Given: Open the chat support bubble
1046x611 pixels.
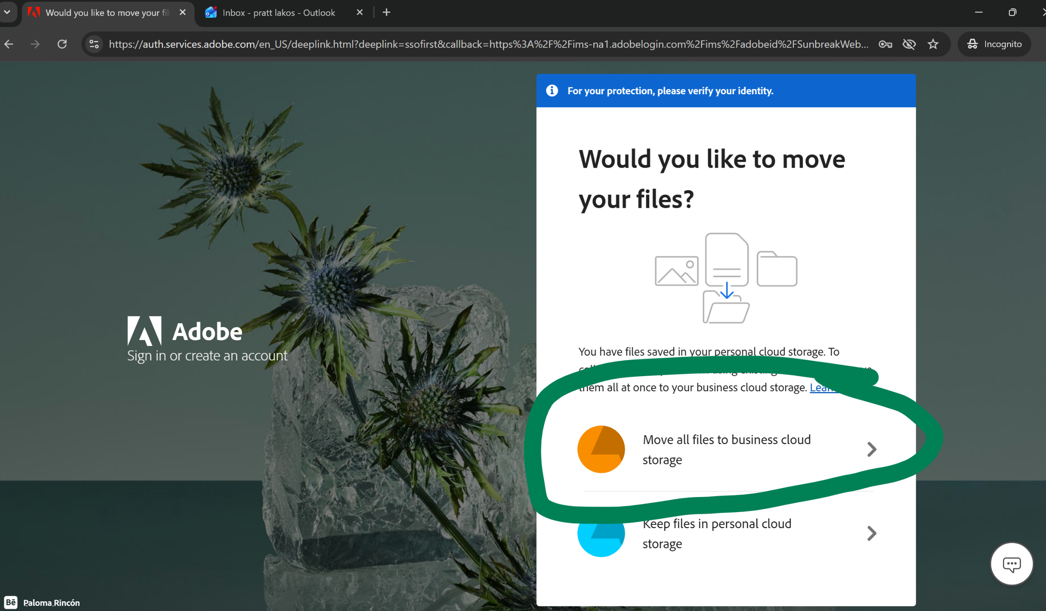Looking at the screenshot, I should point(1011,564).
